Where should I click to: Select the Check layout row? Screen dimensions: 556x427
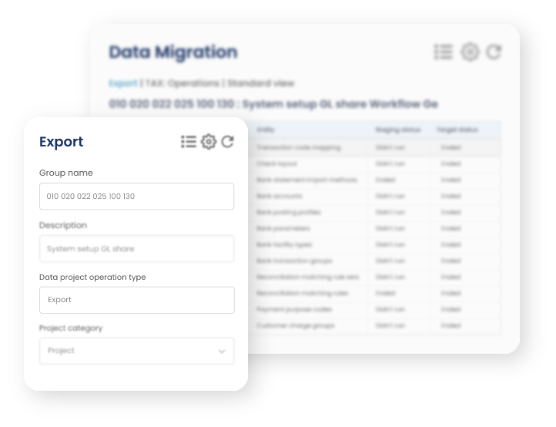pos(374,163)
